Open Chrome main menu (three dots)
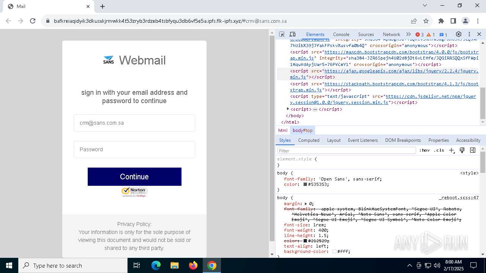The height and width of the screenshot is (273, 486). click(x=477, y=21)
